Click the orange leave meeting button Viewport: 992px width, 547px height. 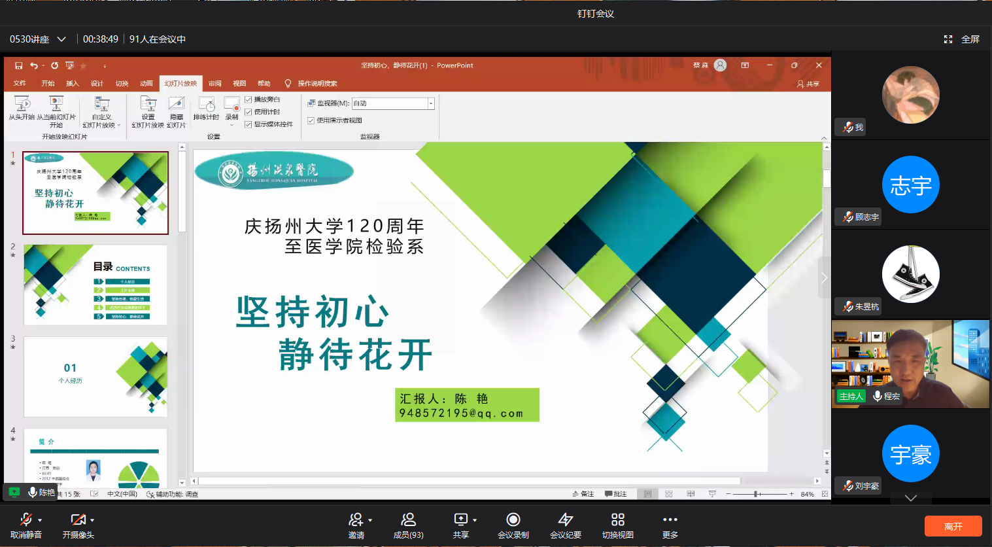coord(953,526)
